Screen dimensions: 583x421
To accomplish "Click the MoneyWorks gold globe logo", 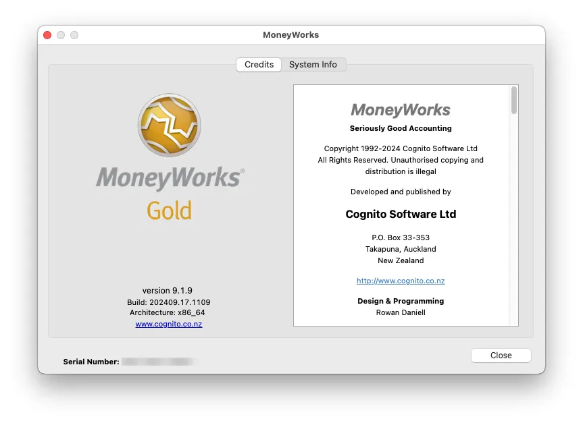I will coord(170,125).
